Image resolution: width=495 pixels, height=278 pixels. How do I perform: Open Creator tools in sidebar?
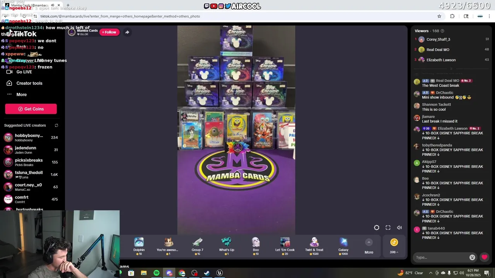coord(29,83)
